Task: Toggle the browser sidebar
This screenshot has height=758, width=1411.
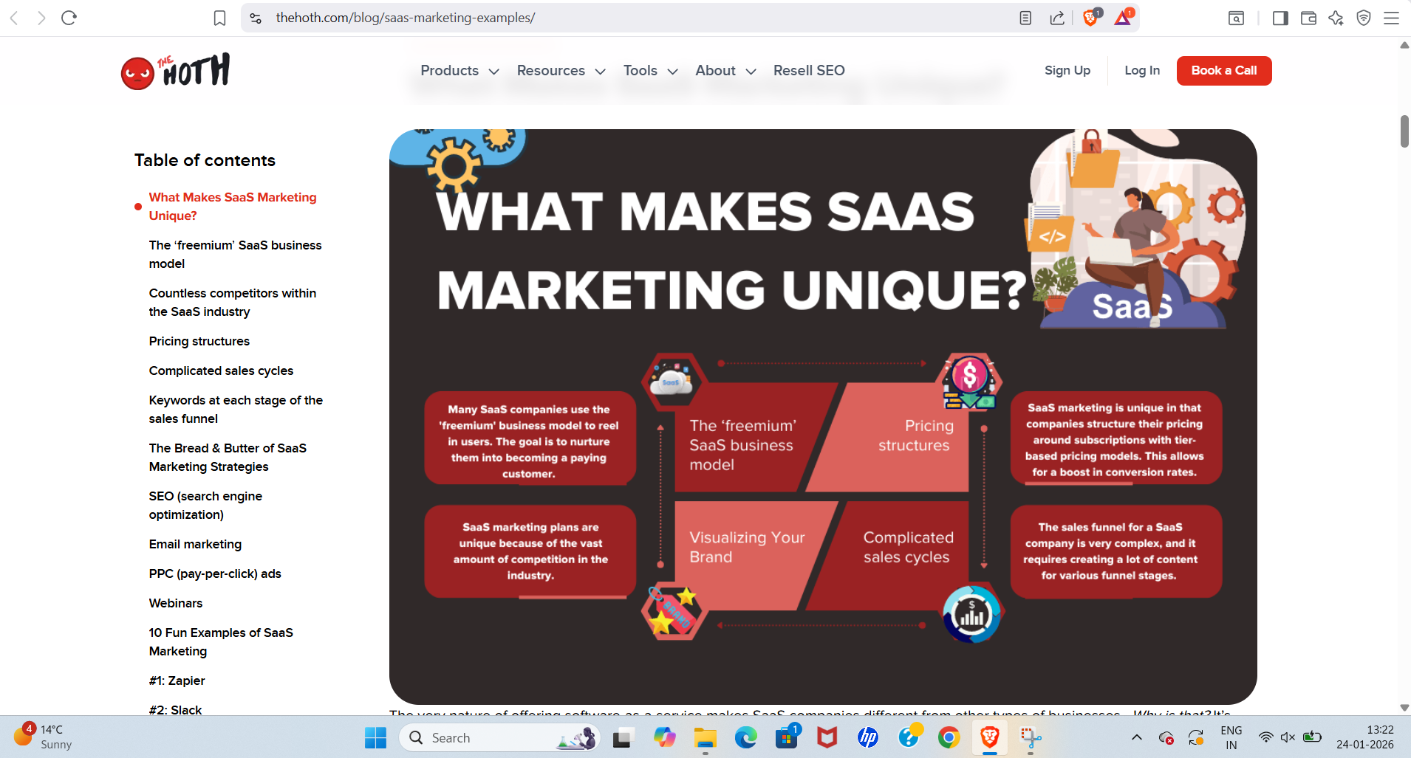Action: [x=1280, y=18]
